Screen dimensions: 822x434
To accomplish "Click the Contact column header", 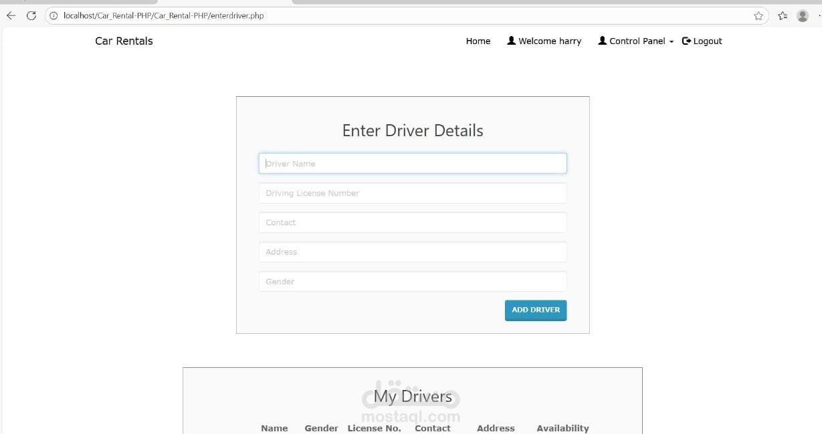I will pyautogui.click(x=433, y=428).
